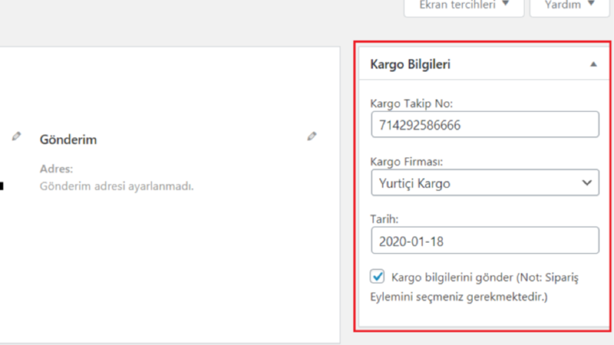Viewport: 614px width, 345px height.
Task: Click the 'Adres:' label
Action: coord(57,169)
